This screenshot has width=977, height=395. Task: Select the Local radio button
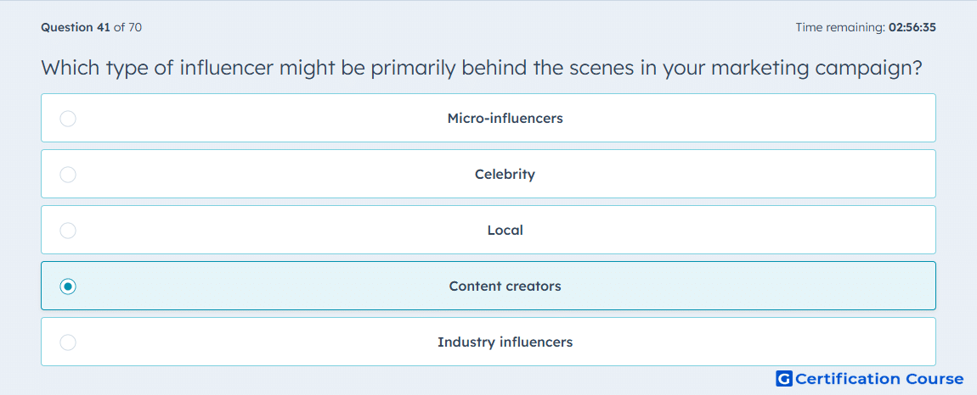[x=68, y=231]
